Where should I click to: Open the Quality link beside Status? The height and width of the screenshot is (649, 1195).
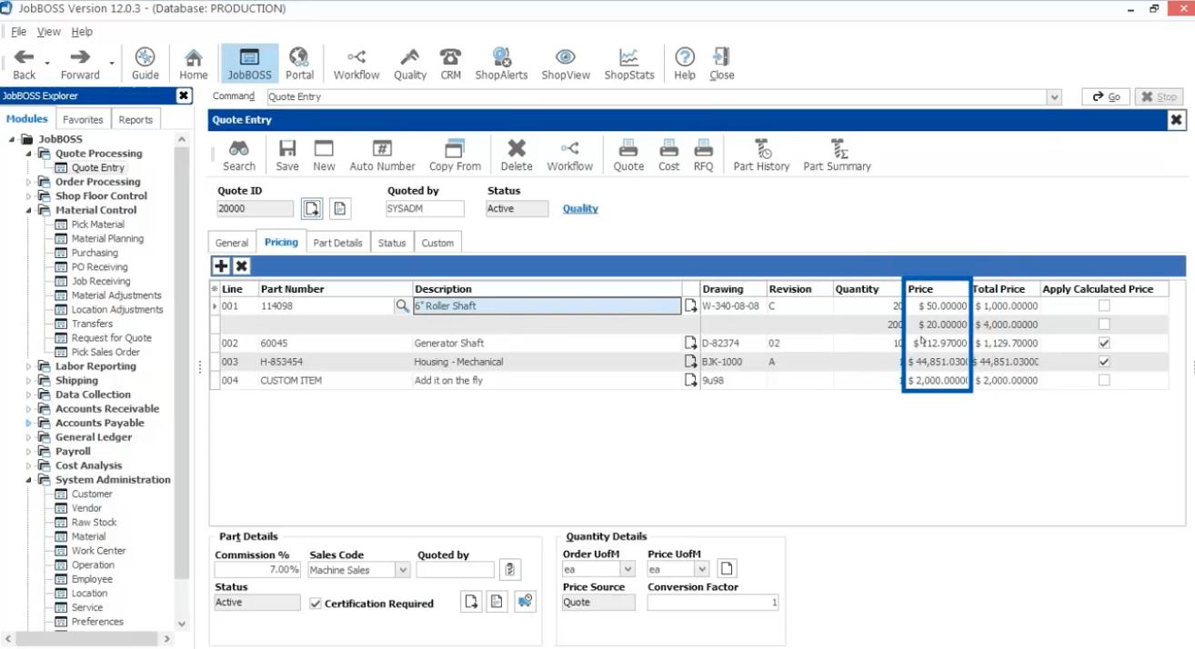tap(580, 208)
